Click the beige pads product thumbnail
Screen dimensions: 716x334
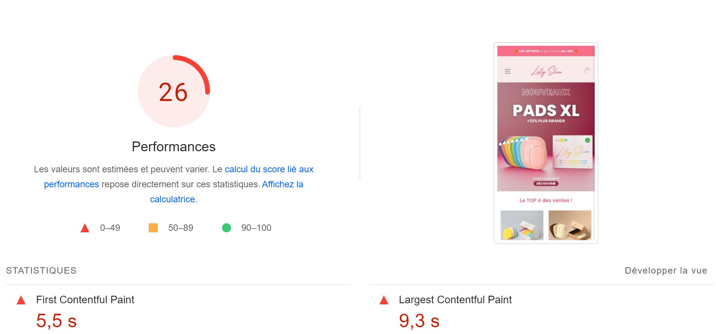(x=569, y=225)
